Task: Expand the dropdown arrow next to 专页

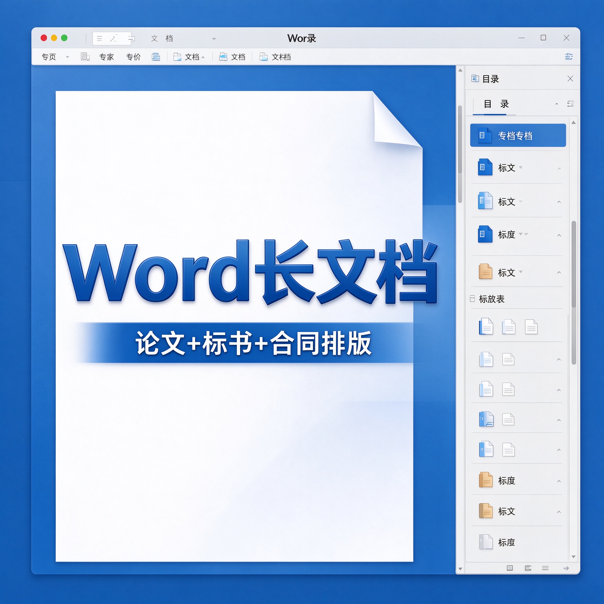Action: [x=68, y=57]
